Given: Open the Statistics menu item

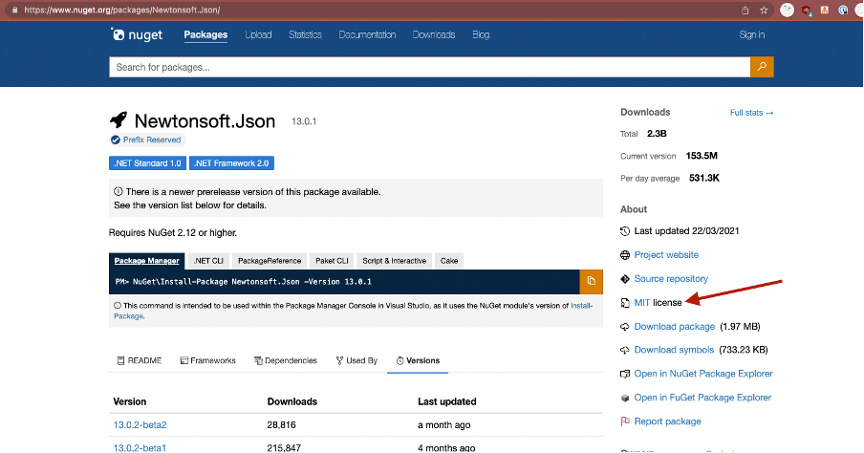Looking at the screenshot, I should coord(306,35).
